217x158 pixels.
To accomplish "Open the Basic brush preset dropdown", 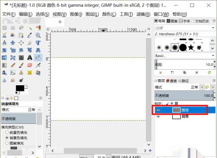I will click(213, 55).
